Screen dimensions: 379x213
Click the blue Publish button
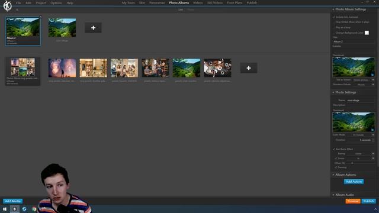[368, 201]
